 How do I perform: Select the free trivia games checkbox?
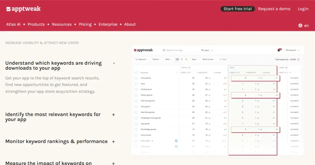(x=136, y=112)
